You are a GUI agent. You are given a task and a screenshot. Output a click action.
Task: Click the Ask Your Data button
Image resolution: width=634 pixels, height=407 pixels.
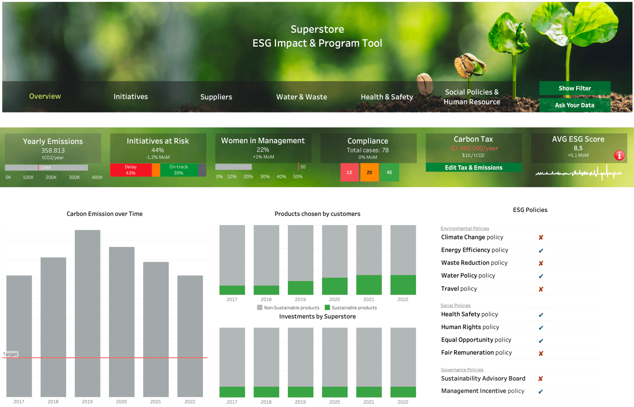[575, 105]
